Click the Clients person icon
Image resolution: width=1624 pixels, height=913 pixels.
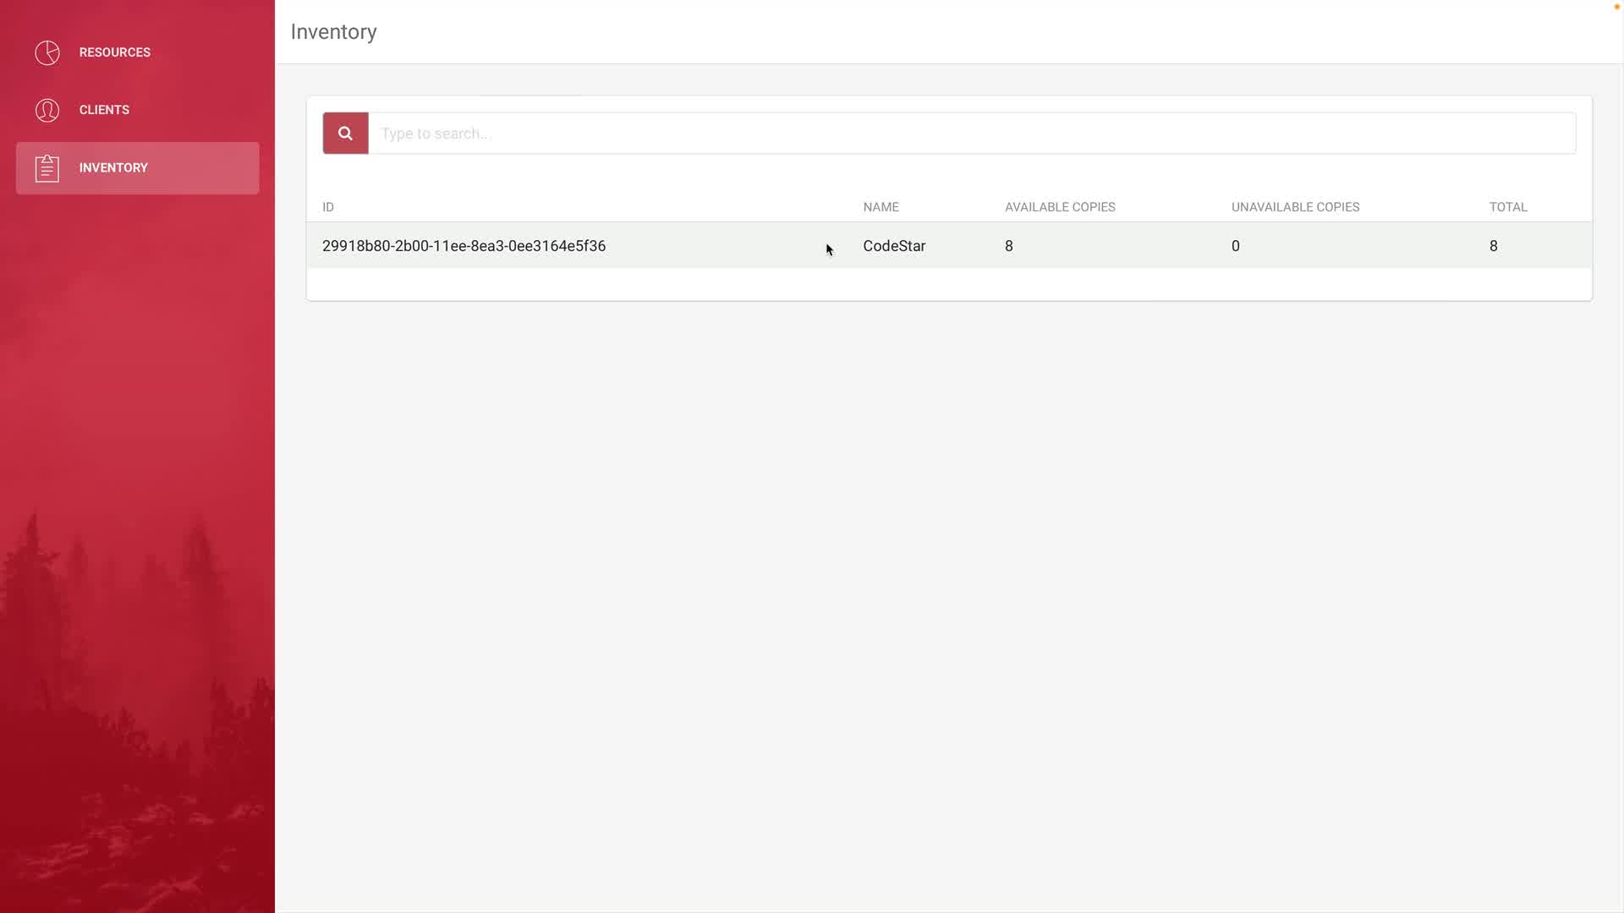point(47,110)
